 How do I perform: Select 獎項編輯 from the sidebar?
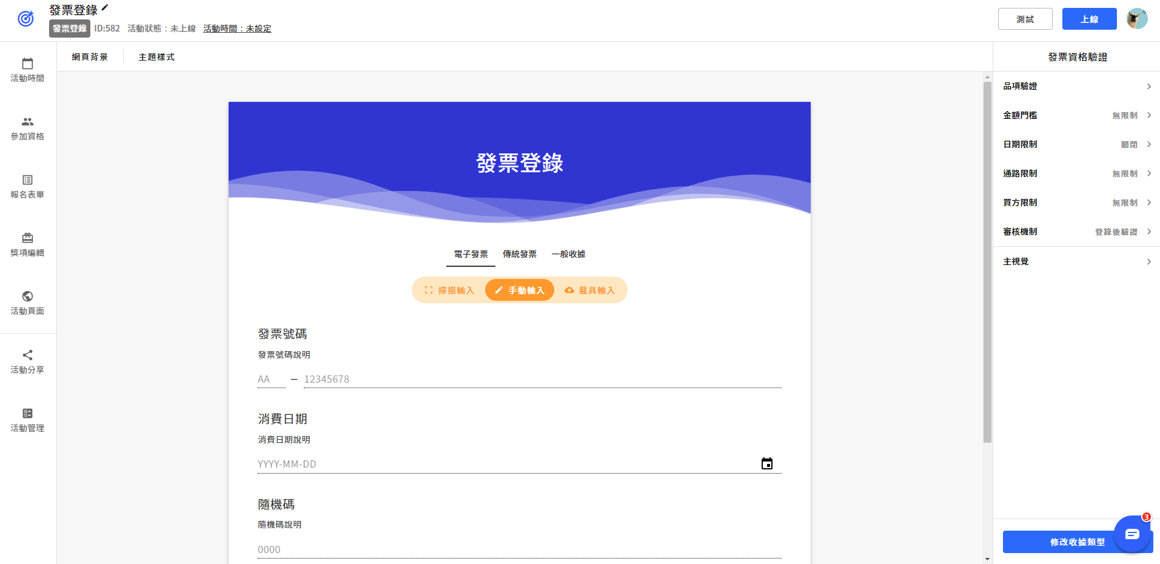click(27, 243)
